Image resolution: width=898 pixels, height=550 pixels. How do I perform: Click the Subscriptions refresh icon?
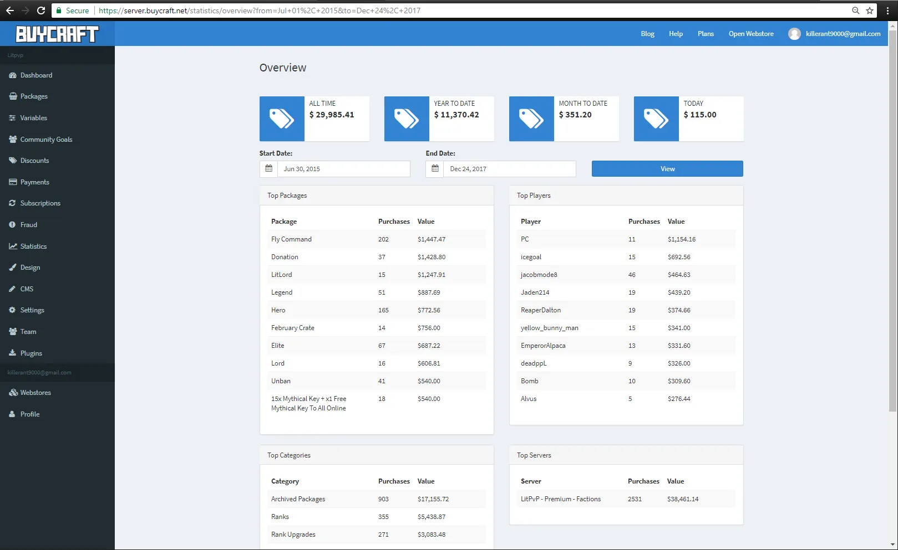click(x=12, y=203)
